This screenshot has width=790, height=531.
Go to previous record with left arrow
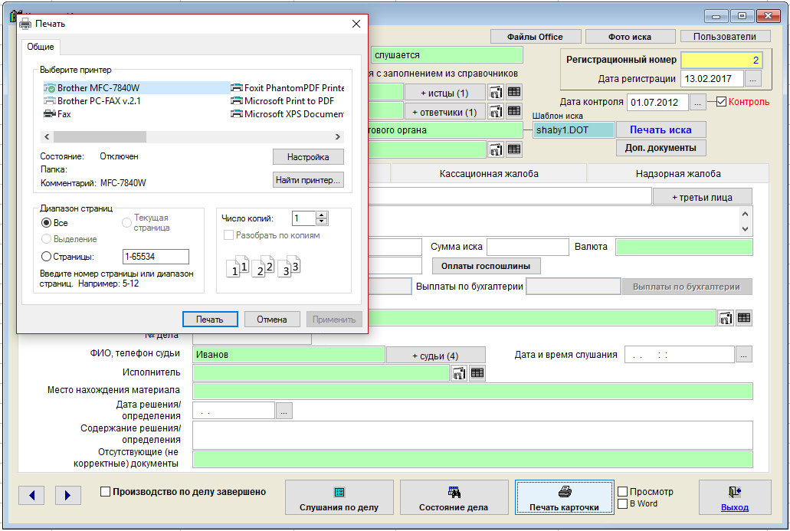click(31, 495)
